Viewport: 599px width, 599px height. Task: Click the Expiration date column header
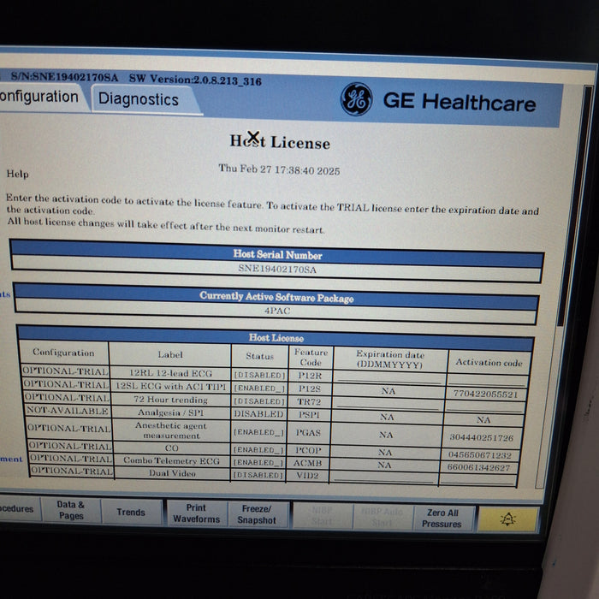coord(390,359)
